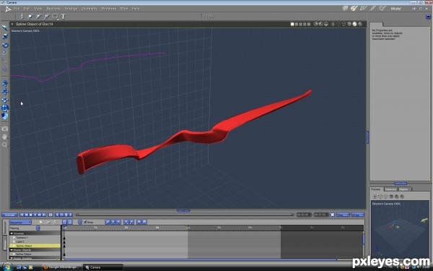Image resolution: width=433 pixels, height=271 pixels.
Task: Open the Windows Start button
Action: [6, 267]
